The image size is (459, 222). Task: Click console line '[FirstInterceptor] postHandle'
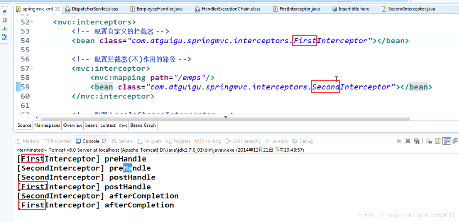click(84, 187)
